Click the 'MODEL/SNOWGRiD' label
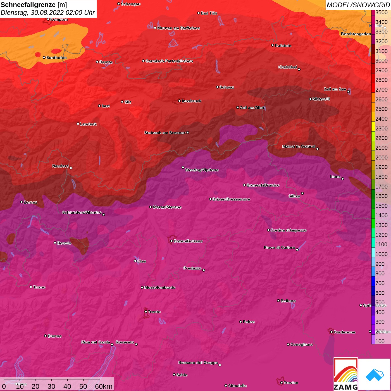The image size is (391, 391). 358,5
